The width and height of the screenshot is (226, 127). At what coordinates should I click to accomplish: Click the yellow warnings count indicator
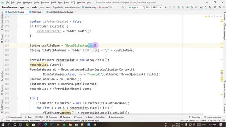pos(208,17)
